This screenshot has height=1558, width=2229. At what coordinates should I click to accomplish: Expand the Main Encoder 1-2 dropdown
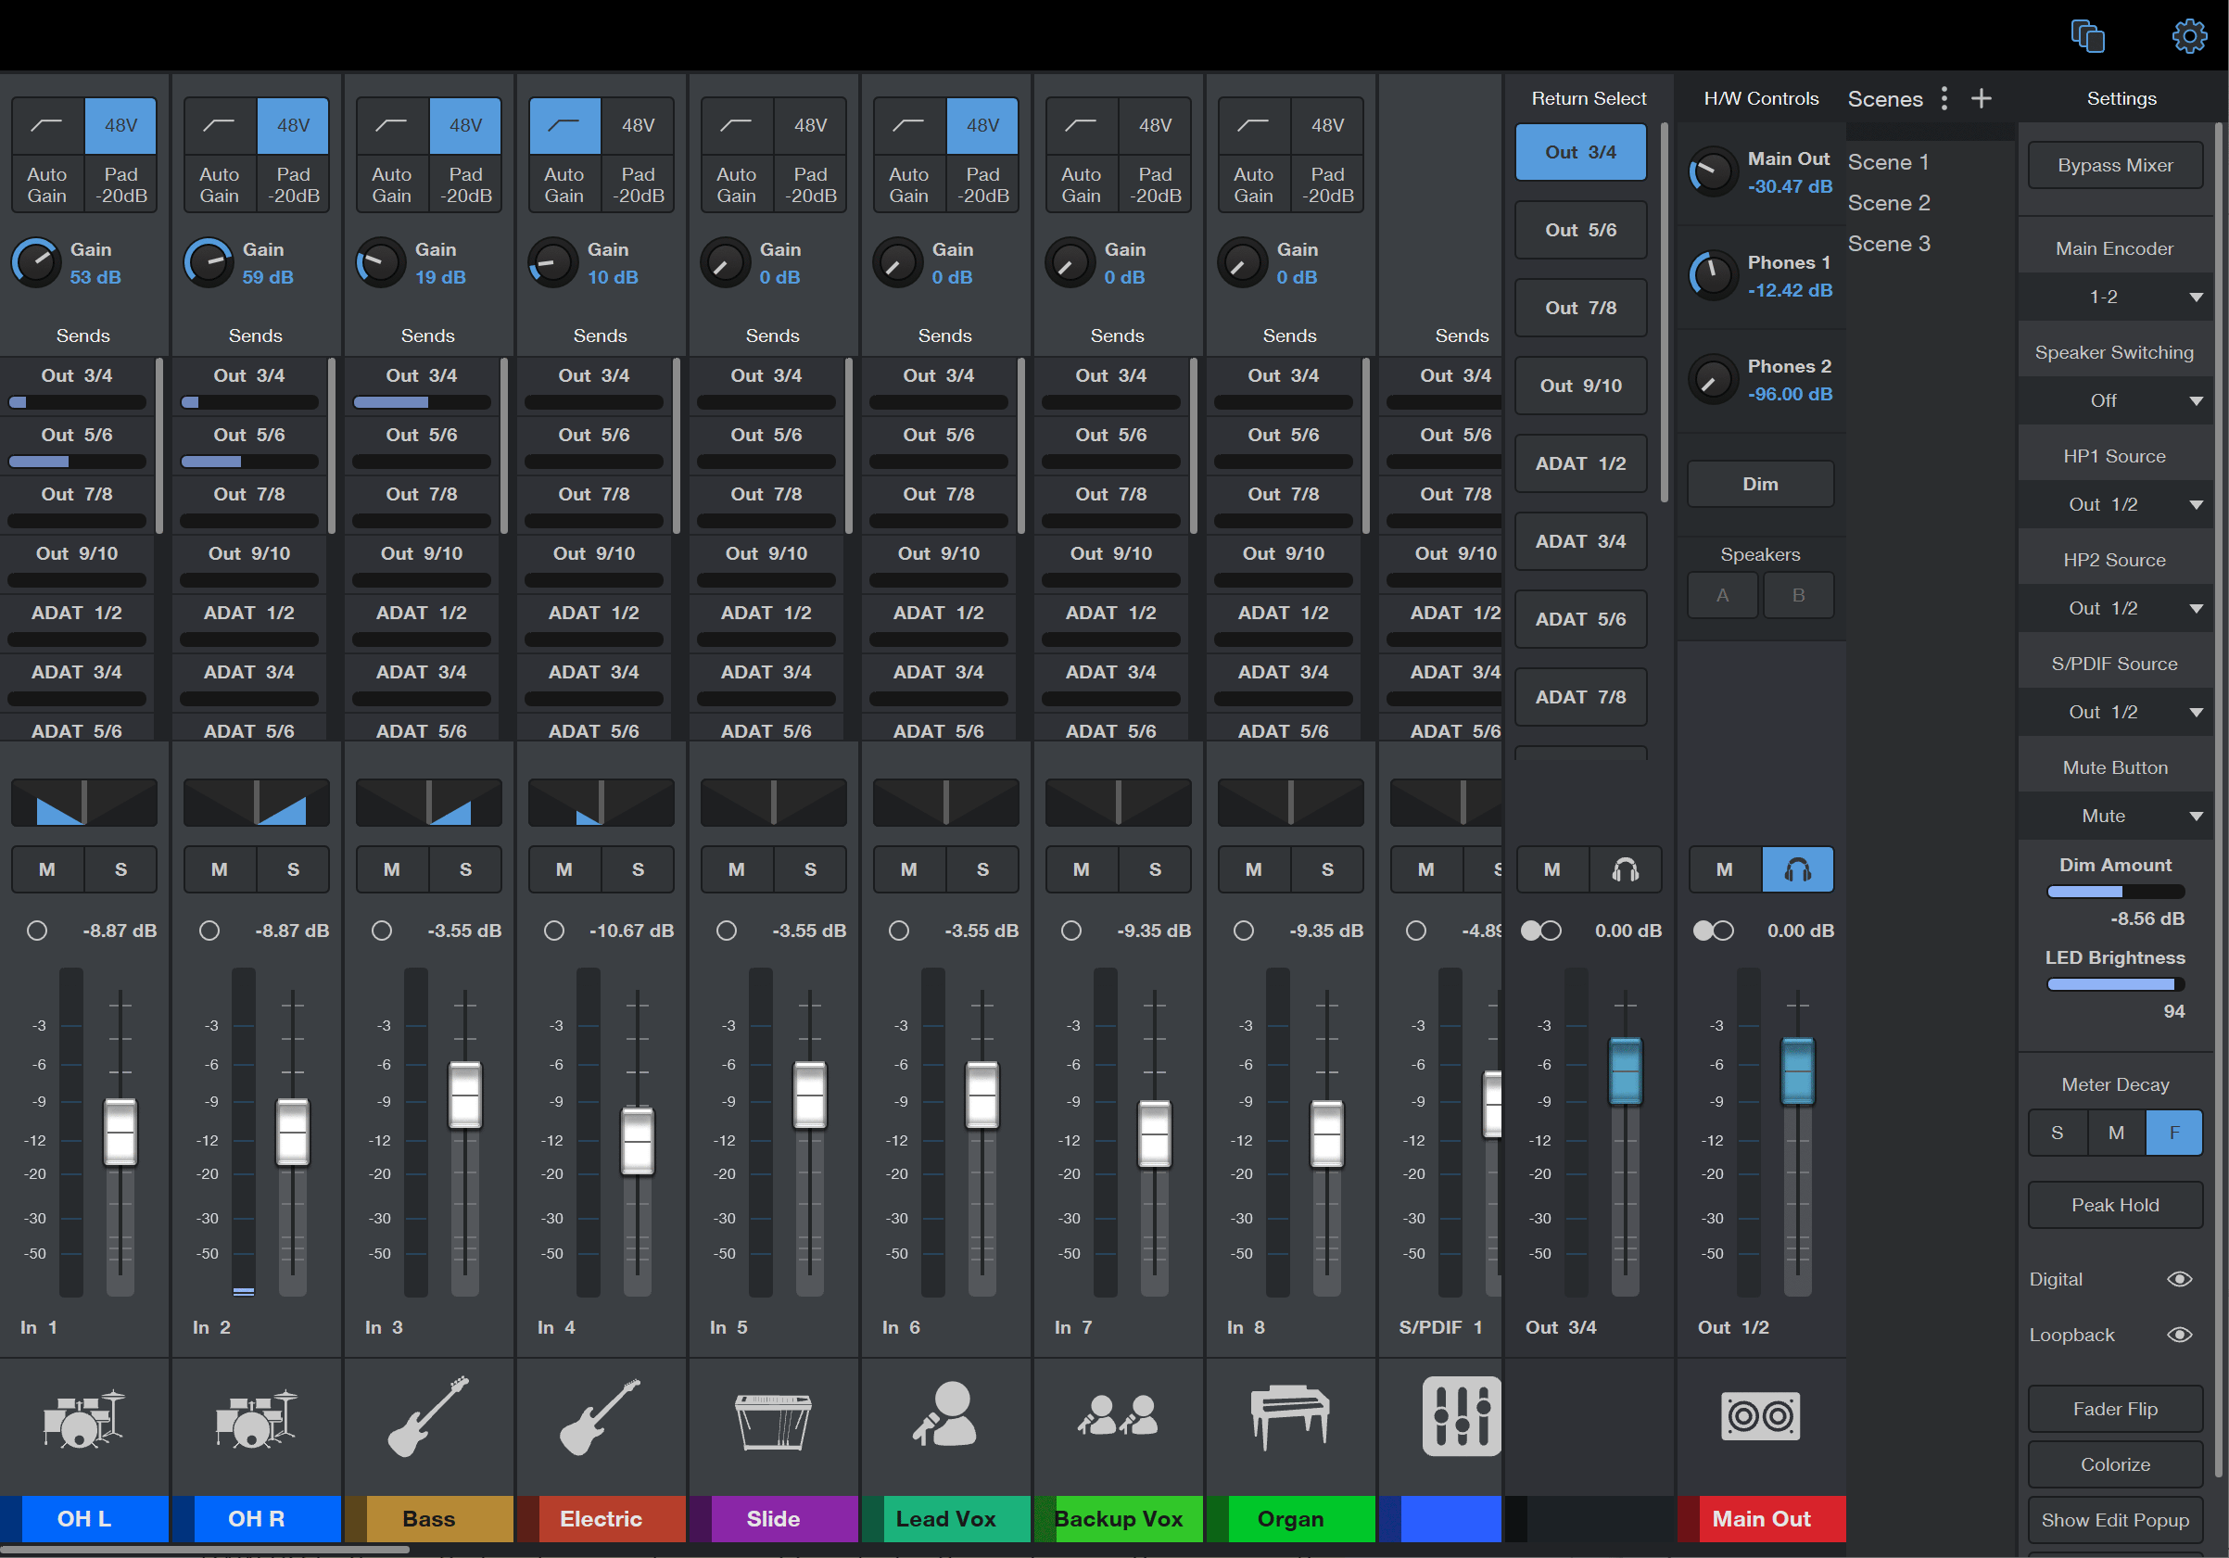point(2116,296)
